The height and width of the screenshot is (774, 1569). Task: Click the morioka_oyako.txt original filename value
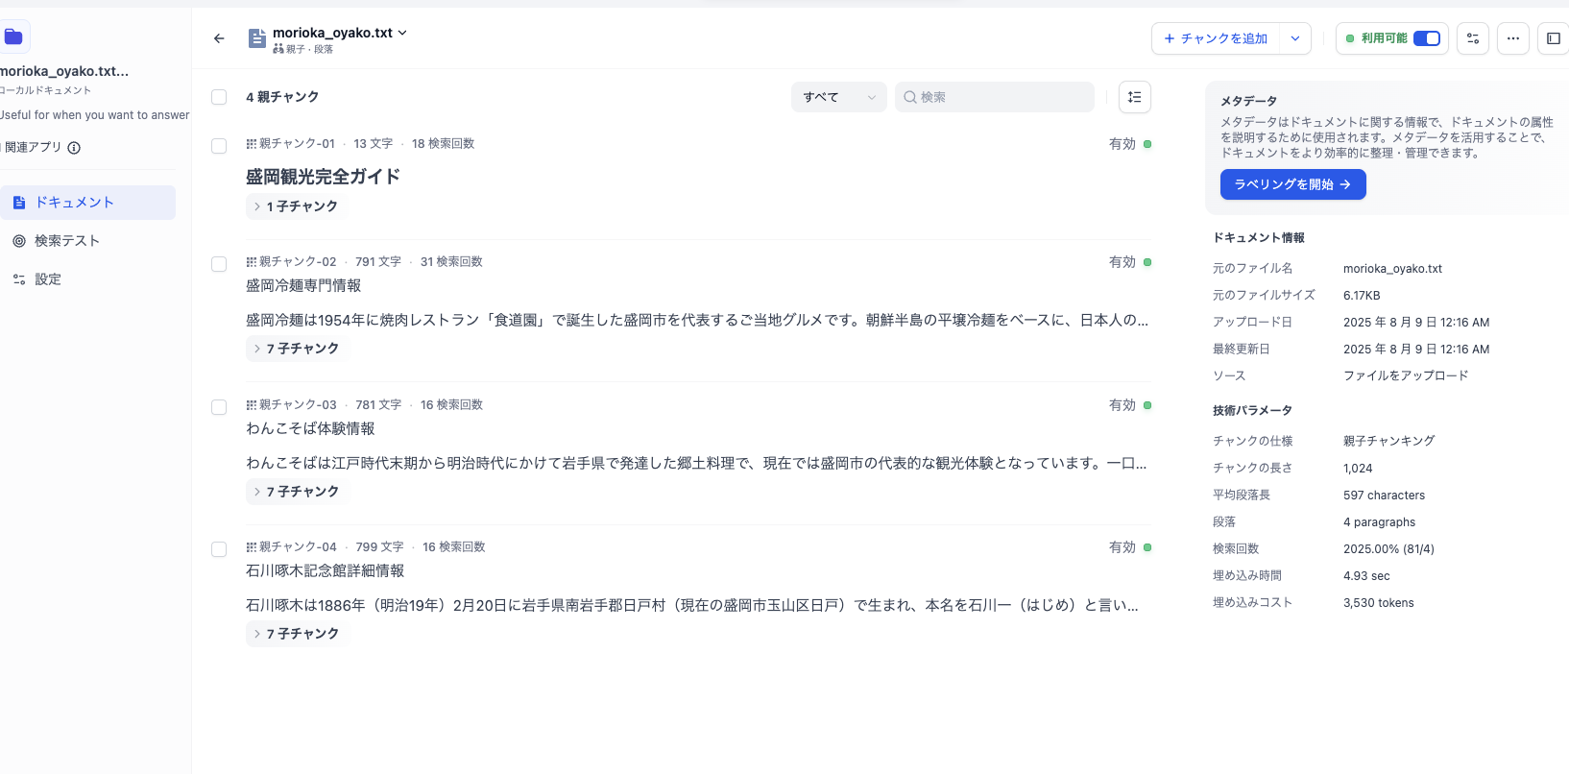point(1393,269)
